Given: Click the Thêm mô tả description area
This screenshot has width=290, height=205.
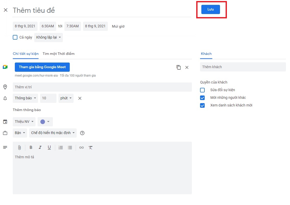Looking at the screenshot, I should point(102,174).
